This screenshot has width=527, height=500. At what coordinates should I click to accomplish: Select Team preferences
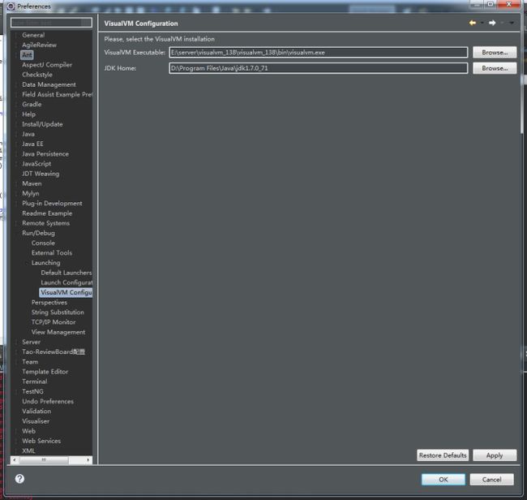[30, 362]
